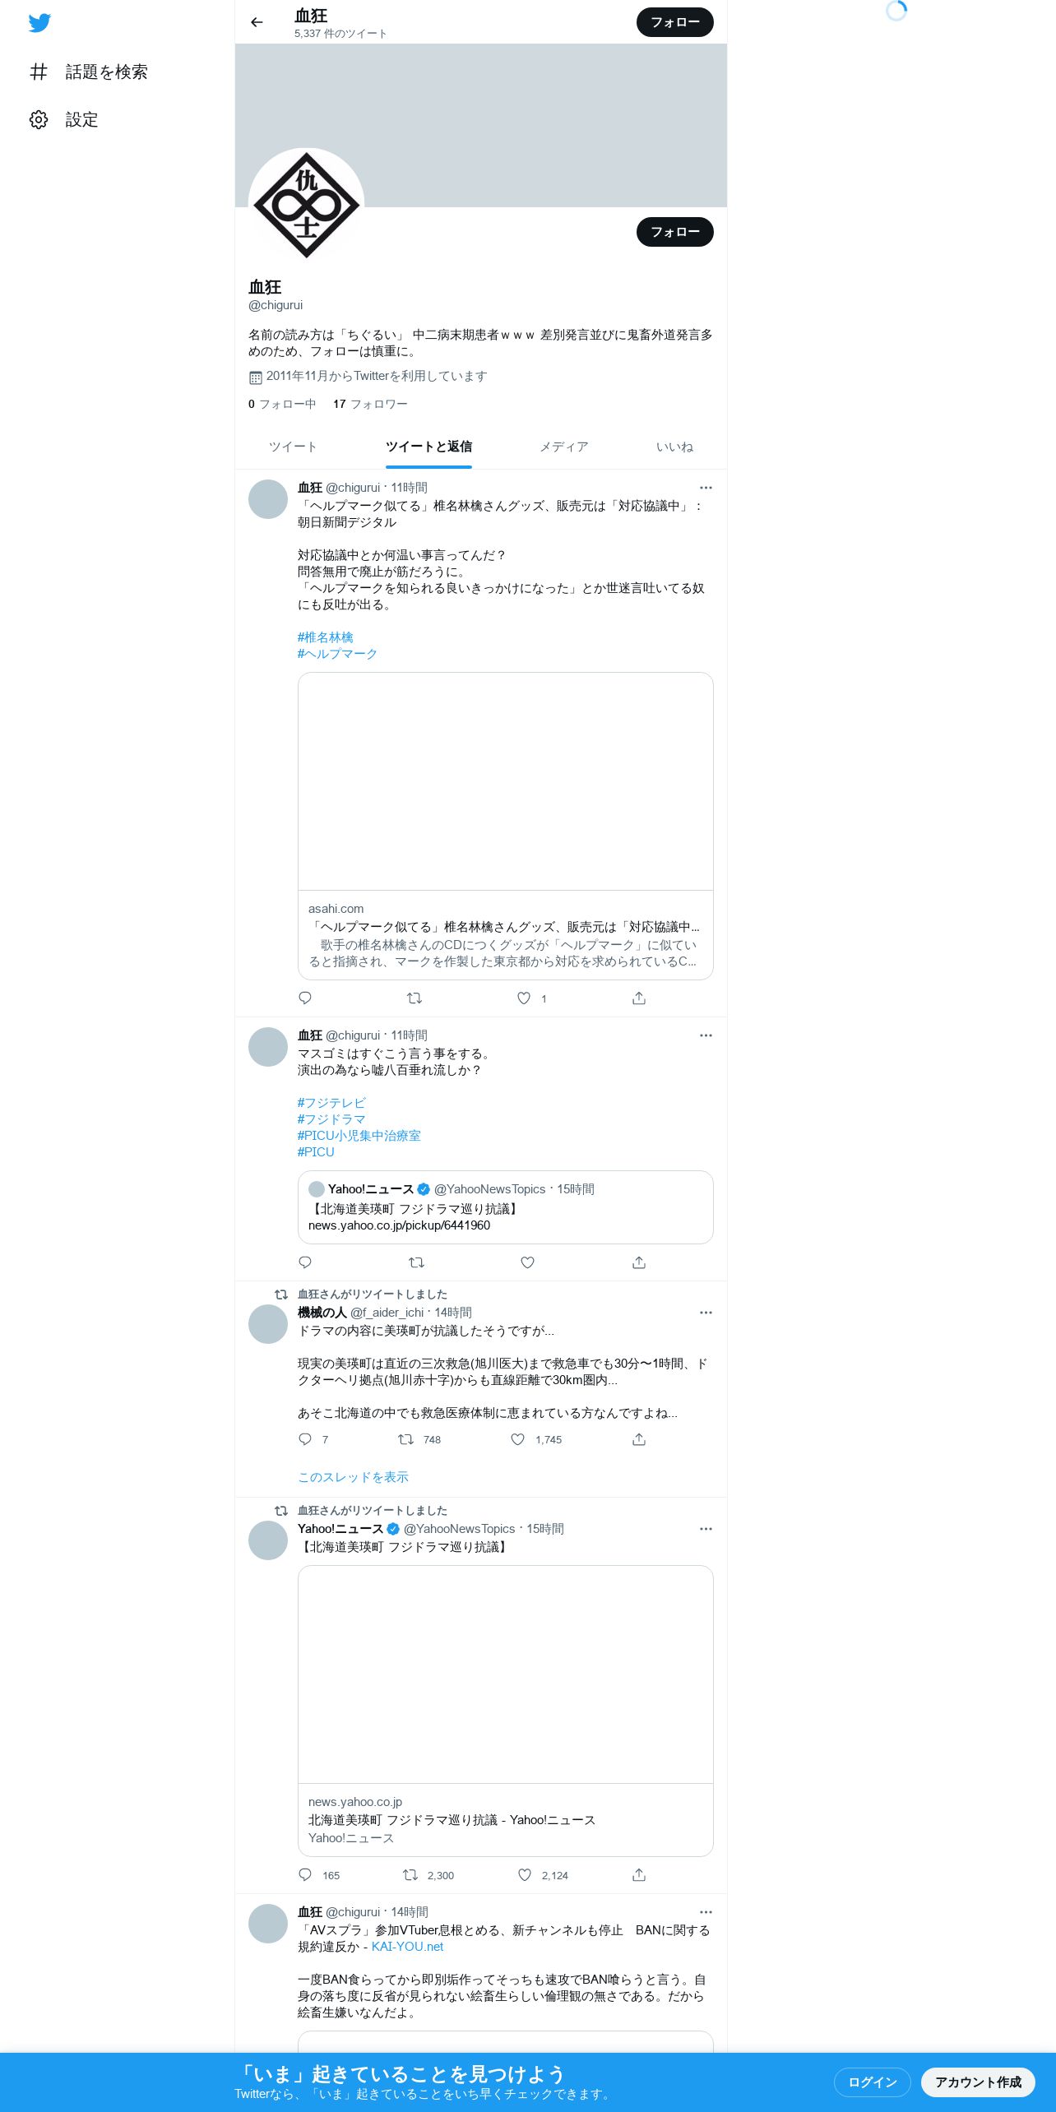Screen dimensions: 1056x2112
Task: Open the 血狂 profile avatar image
Action: 306,206
